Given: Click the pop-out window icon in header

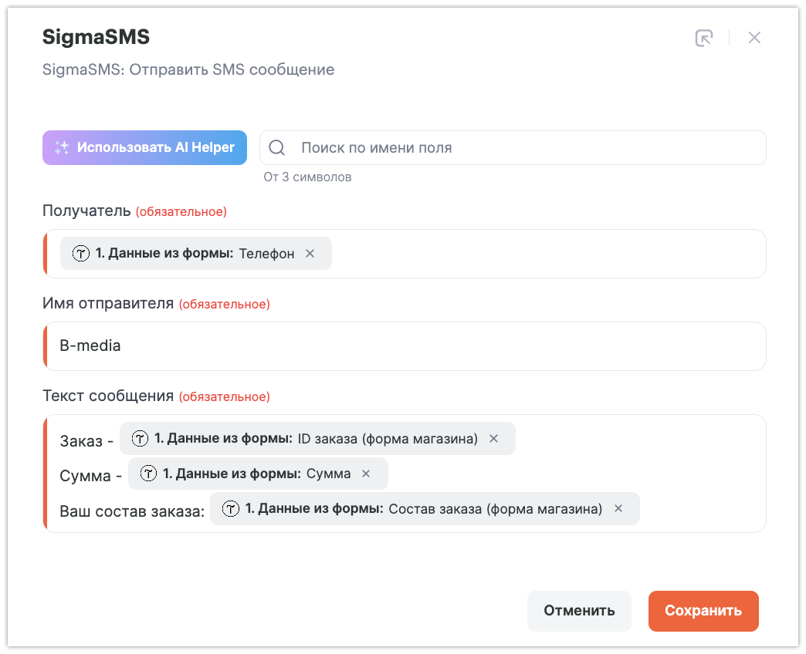Looking at the screenshot, I should pos(703,38).
